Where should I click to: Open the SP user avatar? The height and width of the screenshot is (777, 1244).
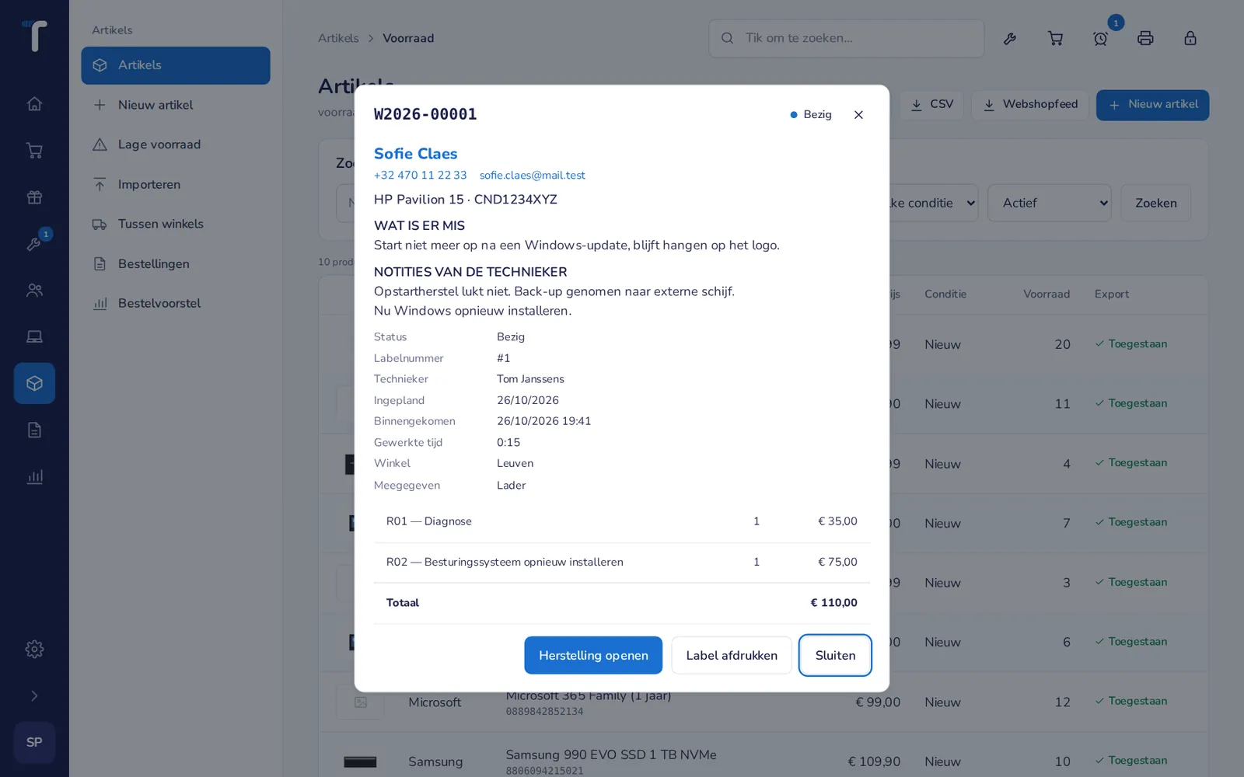coord(34,743)
